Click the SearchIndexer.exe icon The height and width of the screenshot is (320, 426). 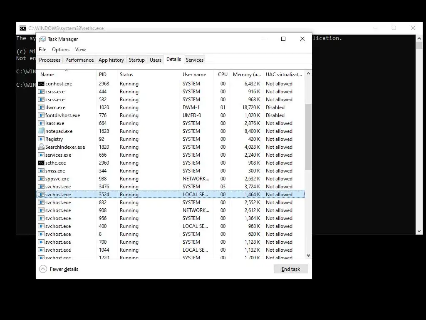click(41, 147)
